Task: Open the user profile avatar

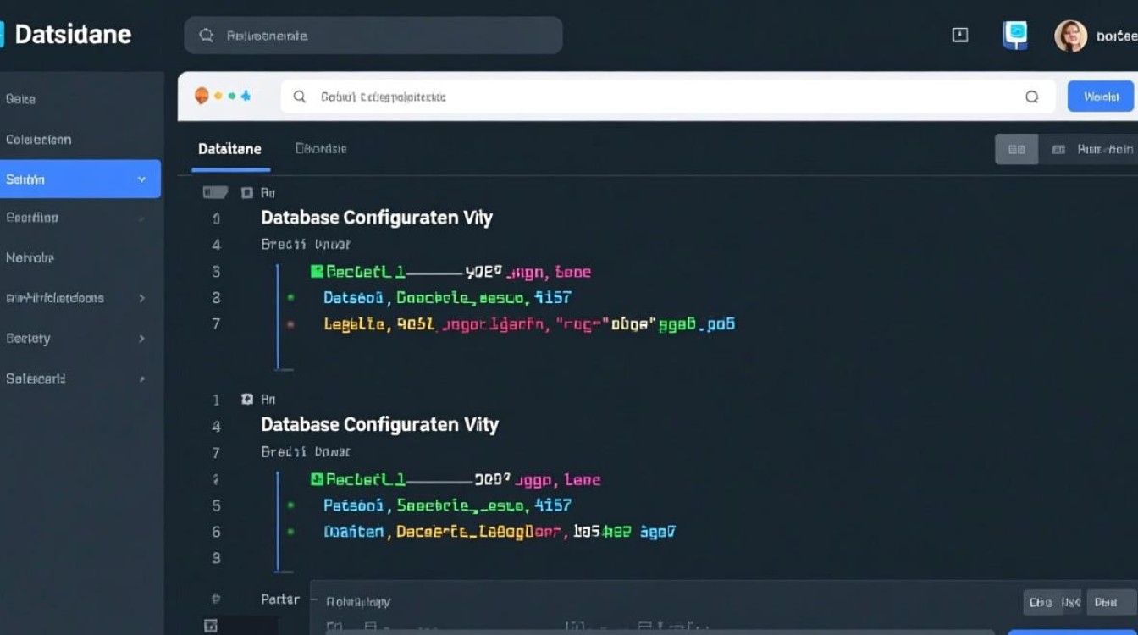Action: coord(1070,36)
